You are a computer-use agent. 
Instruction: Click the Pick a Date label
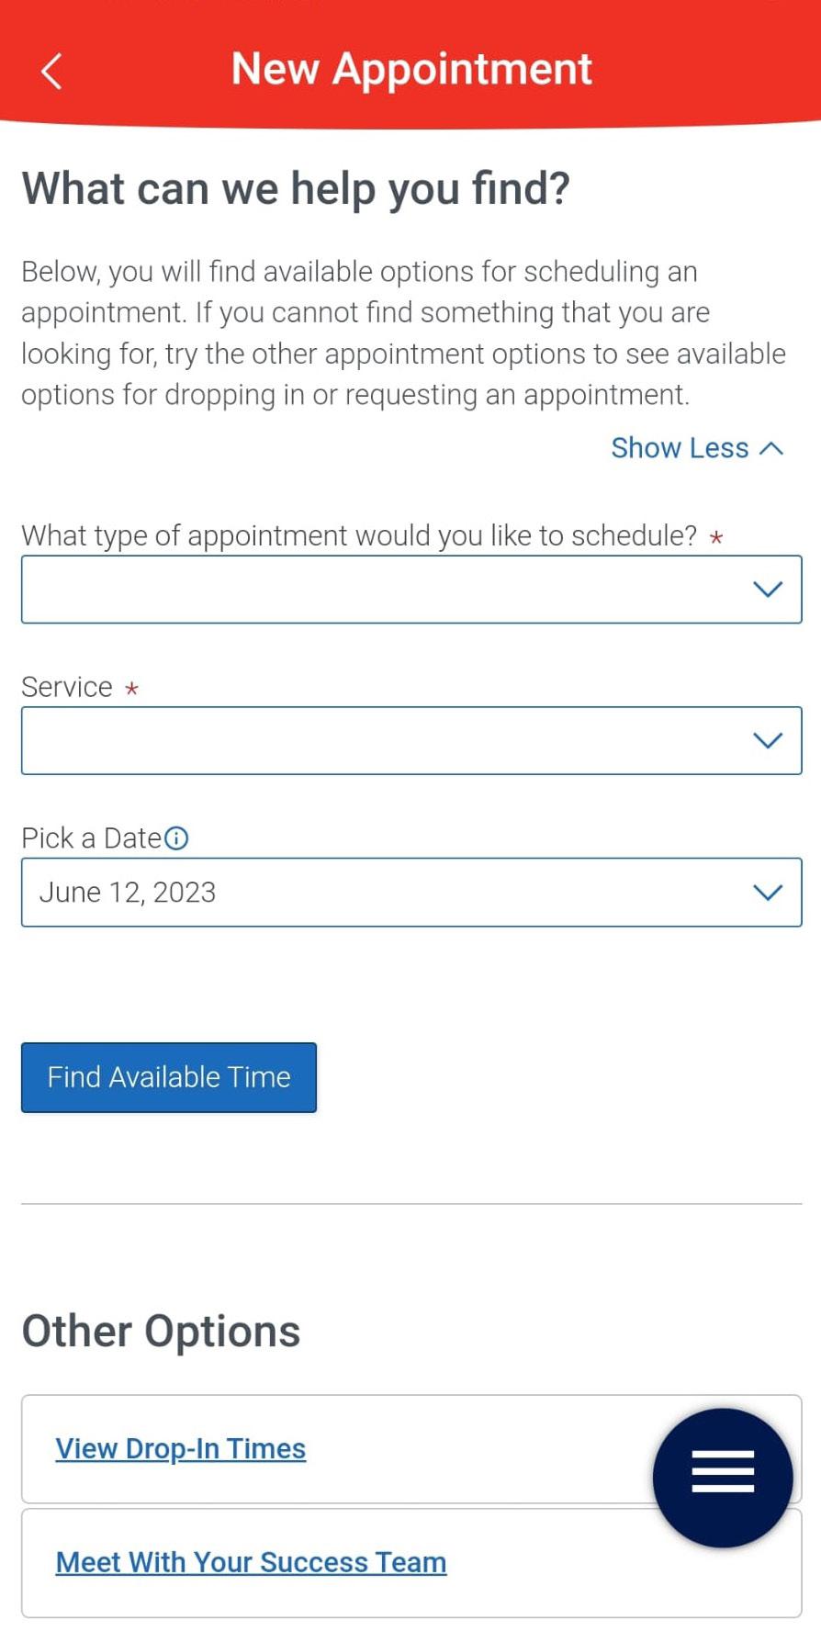pyautogui.click(x=92, y=838)
